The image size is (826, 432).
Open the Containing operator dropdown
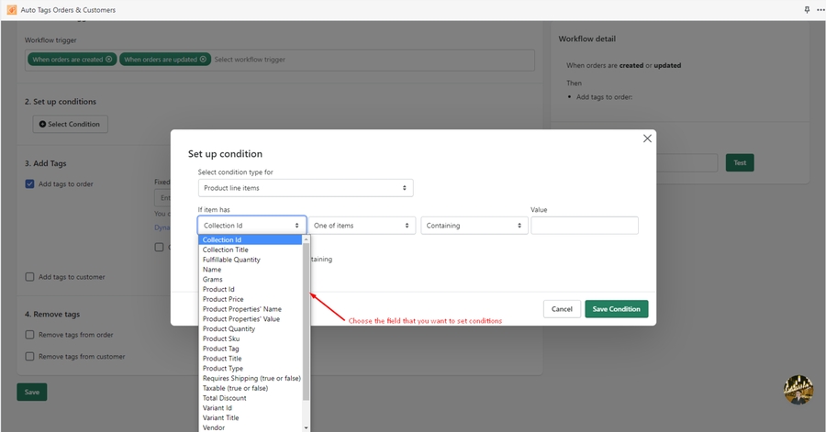click(x=473, y=226)
